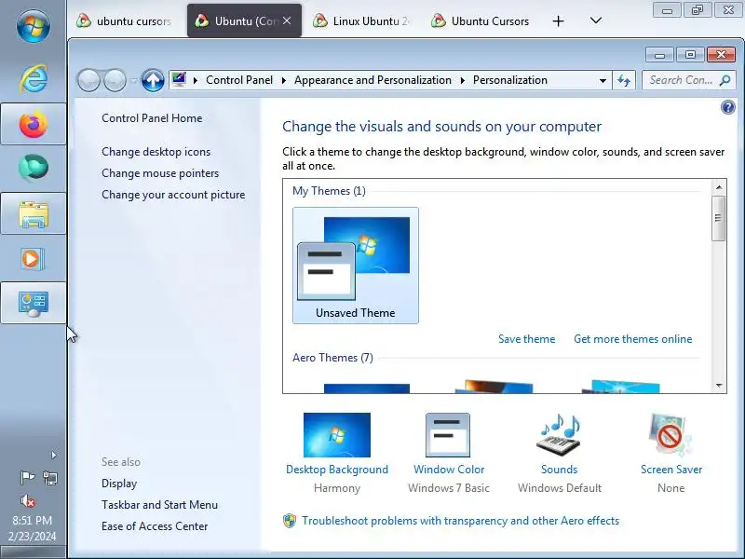Click Save theme link
745x559 pixels.
[x=526, y=339]
